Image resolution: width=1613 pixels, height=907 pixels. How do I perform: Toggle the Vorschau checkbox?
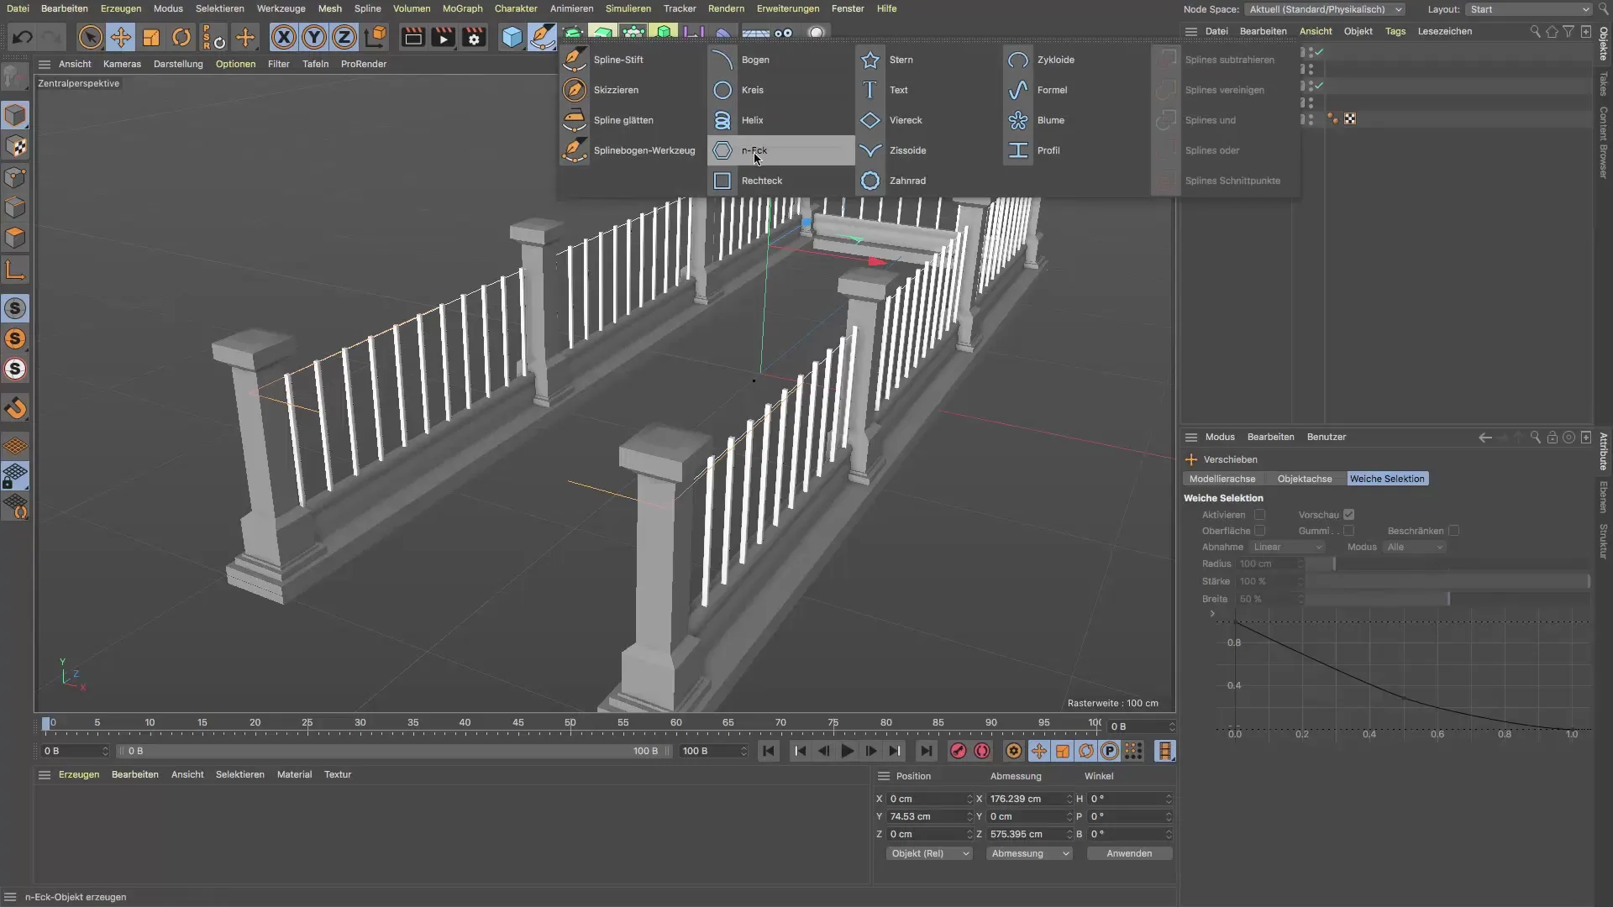click(x=1348, y=515)
